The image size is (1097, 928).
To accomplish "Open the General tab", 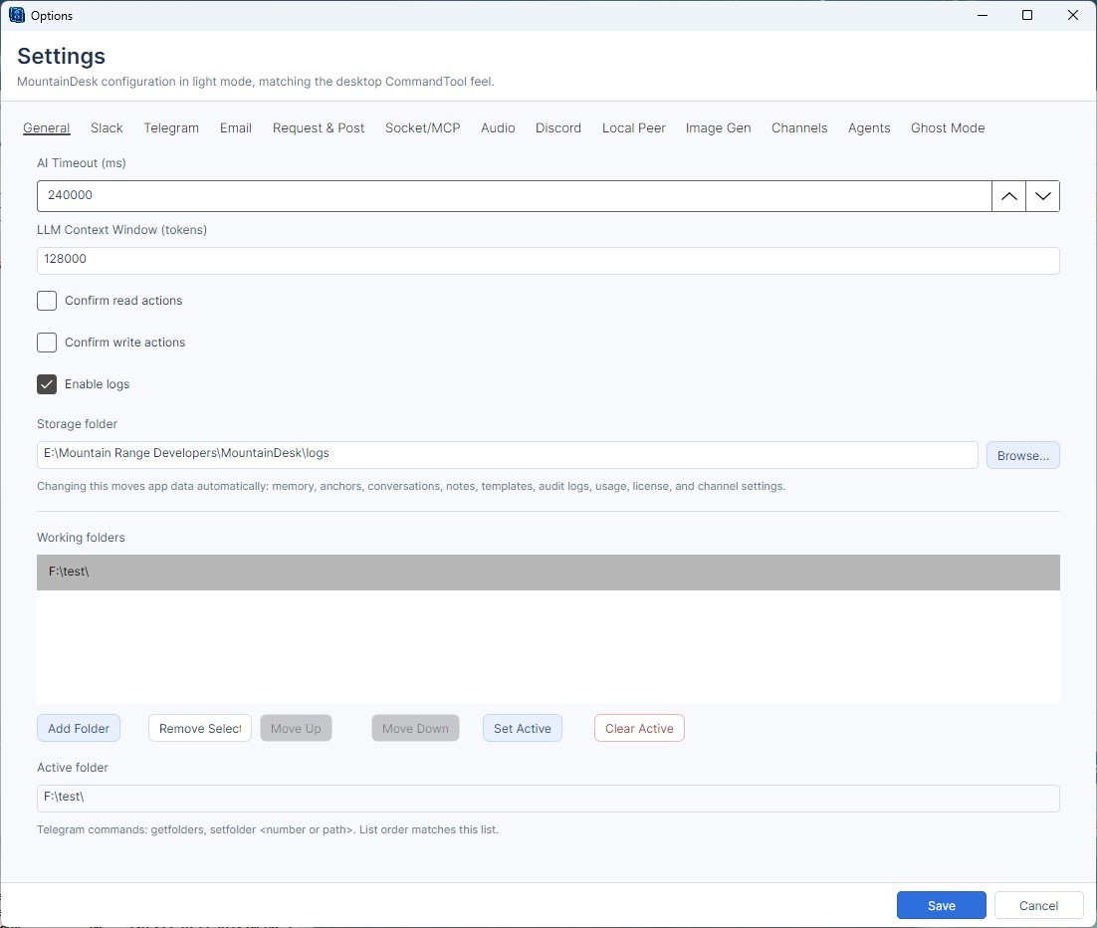I will [46, 128].
